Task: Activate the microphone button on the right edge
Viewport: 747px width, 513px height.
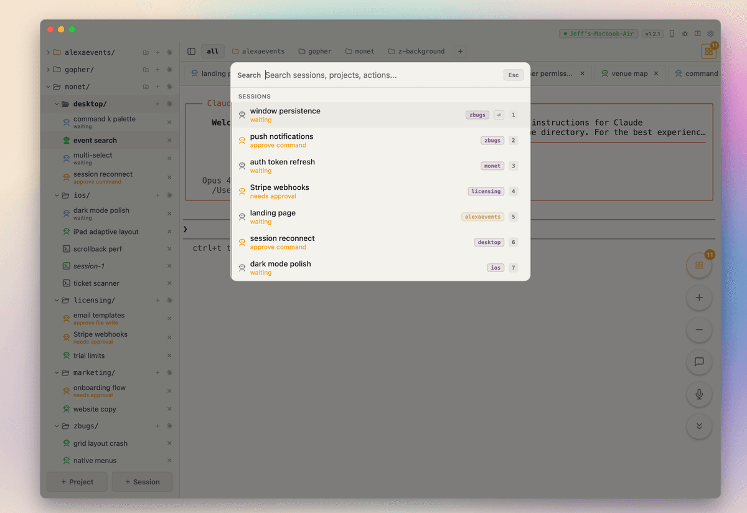Action: pyautogui.click(x=699, y=394)
